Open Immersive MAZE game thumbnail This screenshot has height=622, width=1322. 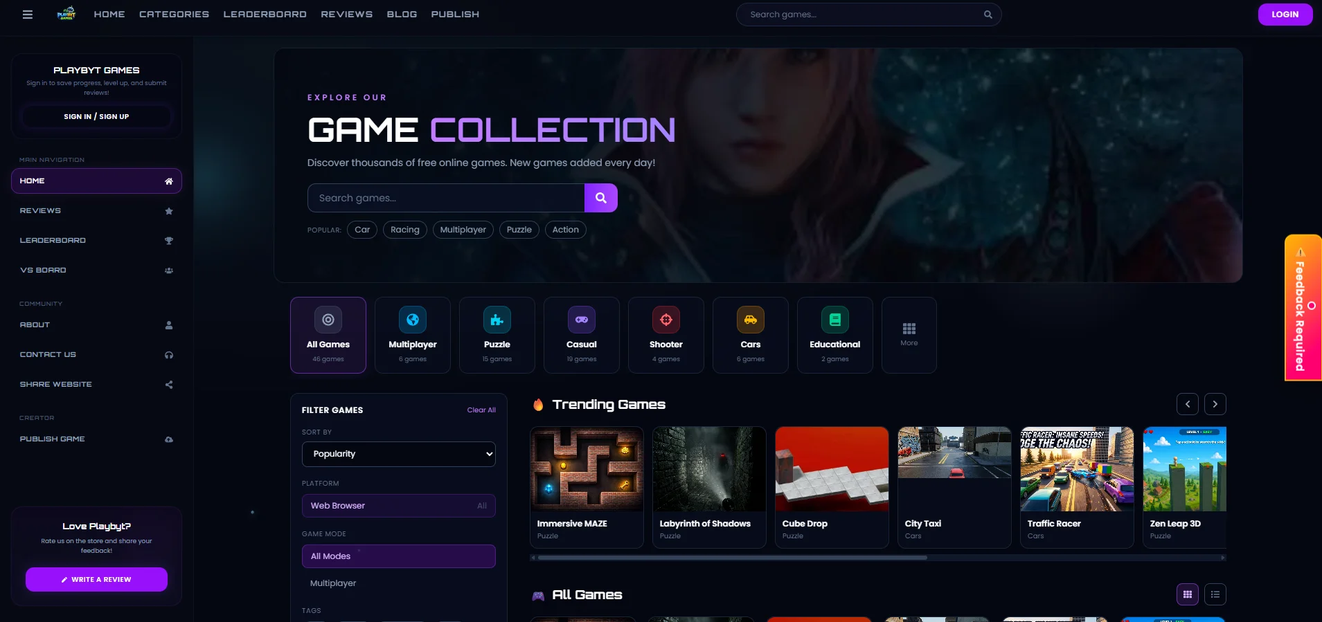(x=587, y=469)
